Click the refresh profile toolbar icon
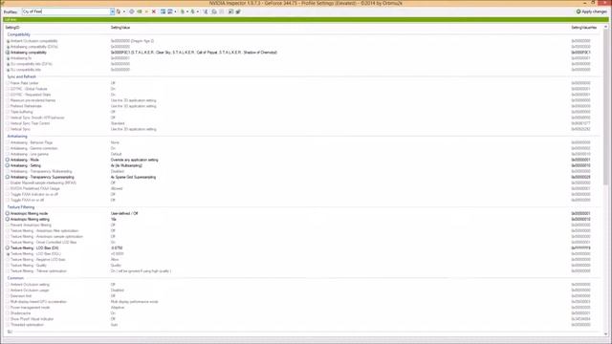The image size is (612, 344). (x=132, y=11)
